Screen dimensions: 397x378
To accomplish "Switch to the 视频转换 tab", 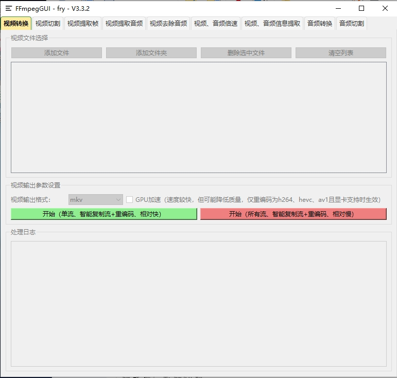I will 16,24.
